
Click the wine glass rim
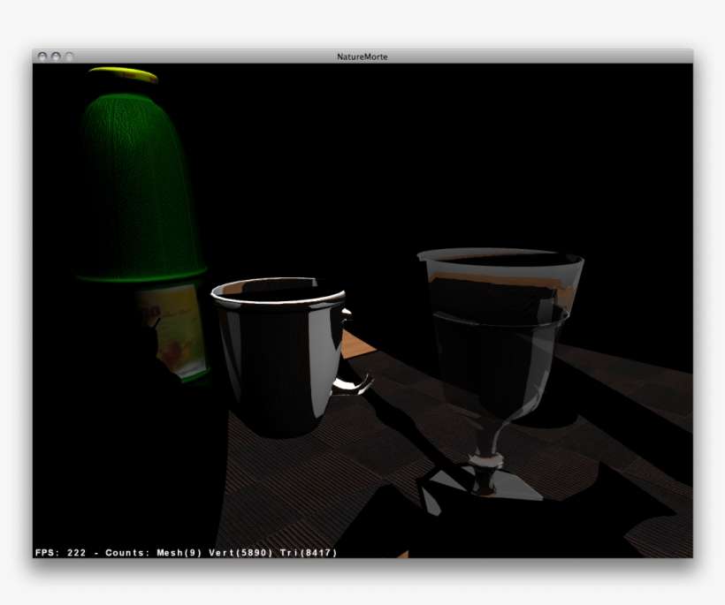click(x=500, y=258)
